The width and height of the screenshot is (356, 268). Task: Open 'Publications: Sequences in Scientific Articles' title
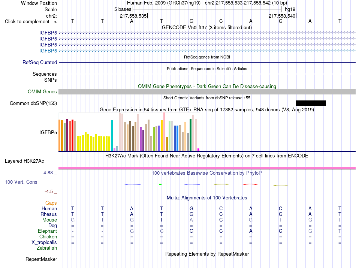[207, 69]
